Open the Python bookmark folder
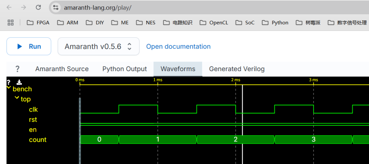Screen dimensions: 369x164 point(275,23)
